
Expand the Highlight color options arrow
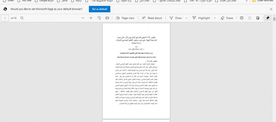(215, 18)
